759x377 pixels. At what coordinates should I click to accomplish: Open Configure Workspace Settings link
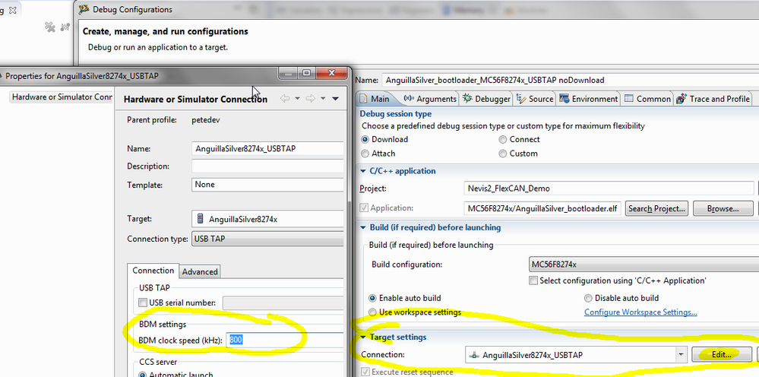pos(640,312)
